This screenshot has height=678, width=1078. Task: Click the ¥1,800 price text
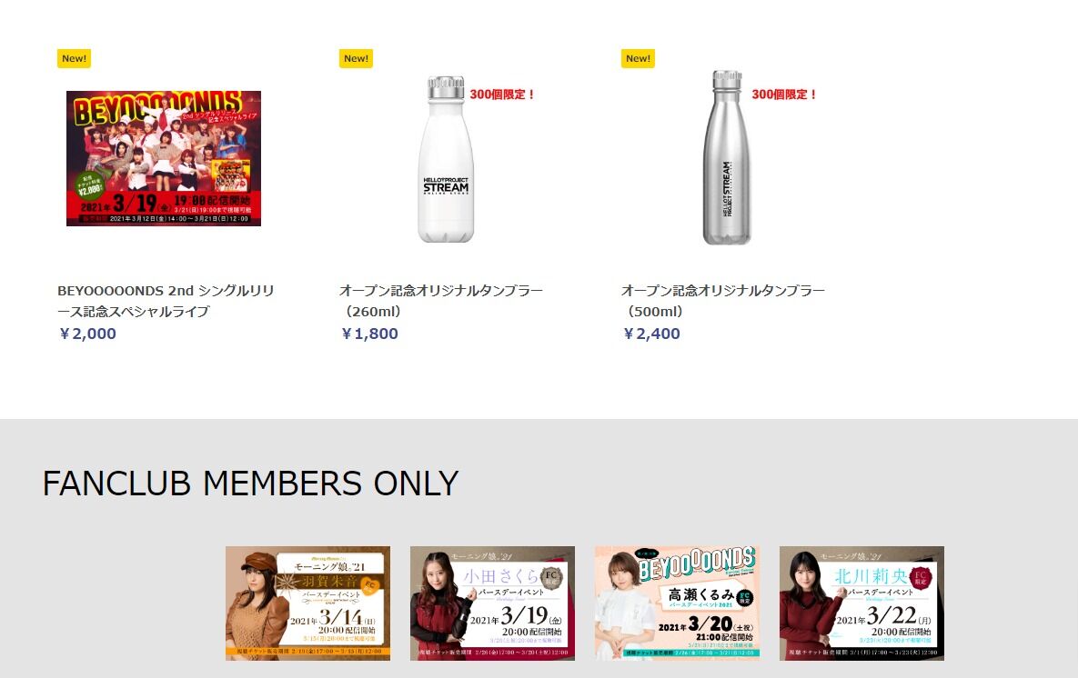click(x=369, y=334)
